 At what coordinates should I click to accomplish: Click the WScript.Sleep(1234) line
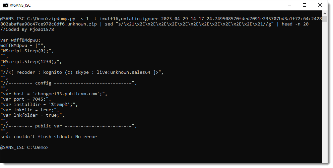pyautogui.click(x=32, y=62)
